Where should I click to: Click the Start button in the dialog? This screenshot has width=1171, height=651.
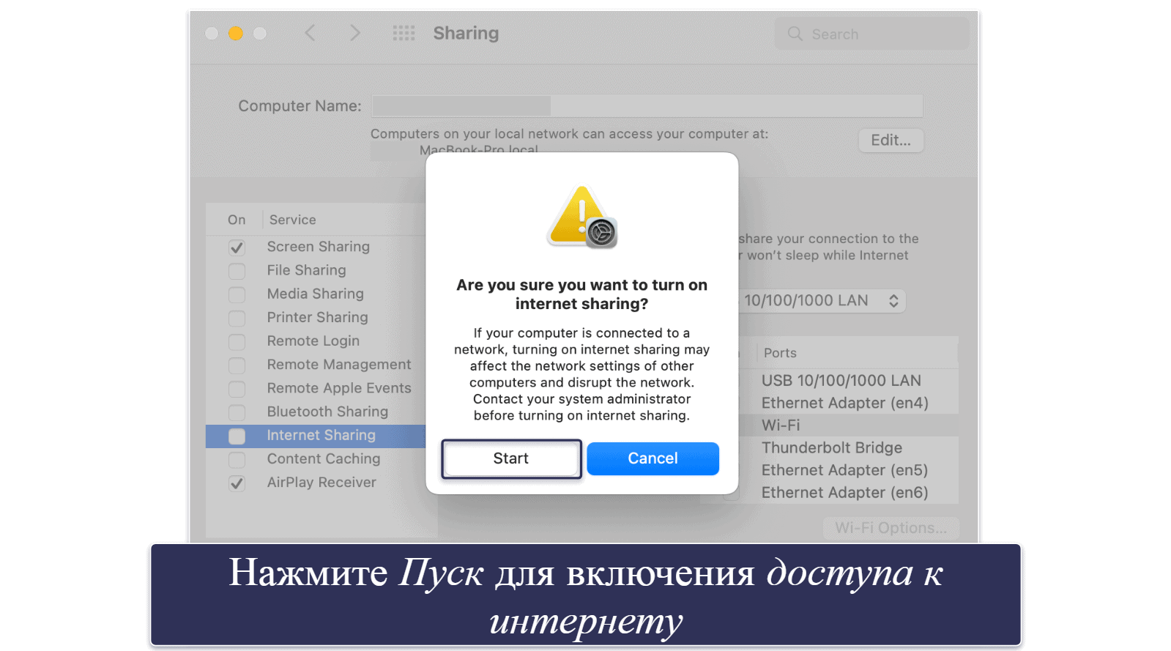(511, 458)
